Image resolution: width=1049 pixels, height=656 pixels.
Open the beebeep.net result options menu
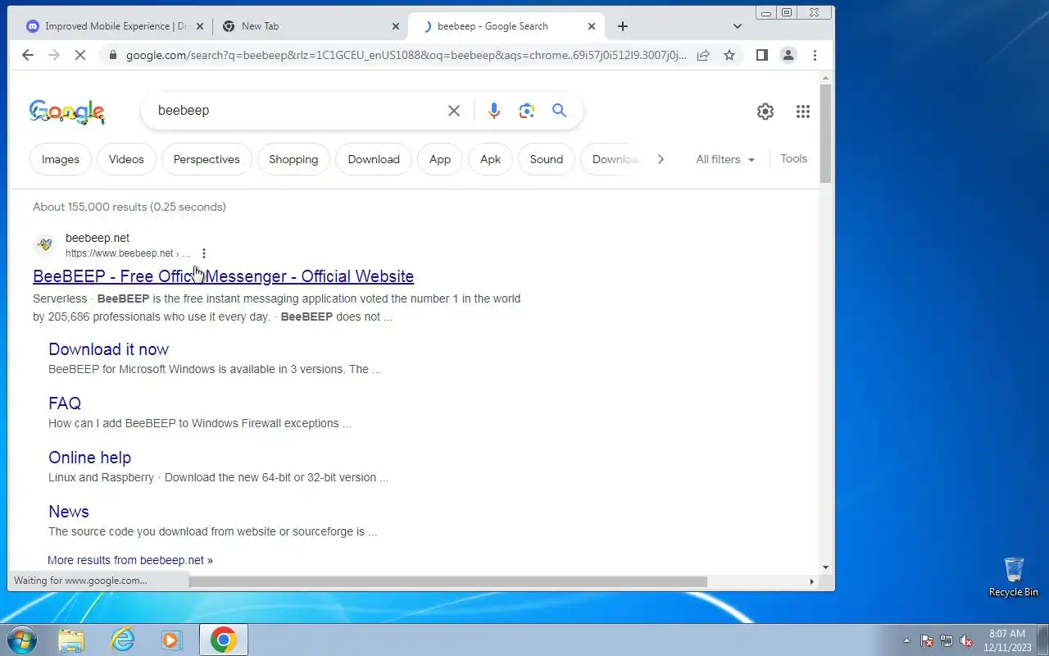click(x=204, y=253)
